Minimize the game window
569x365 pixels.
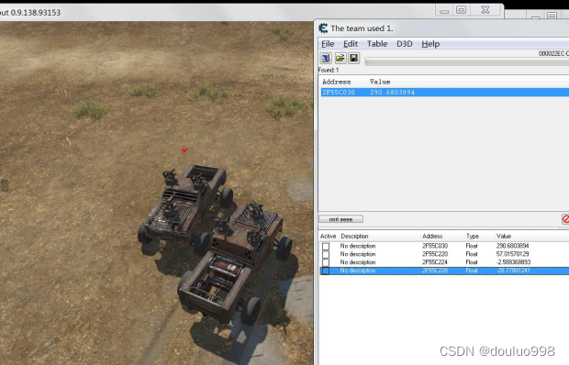444,11
